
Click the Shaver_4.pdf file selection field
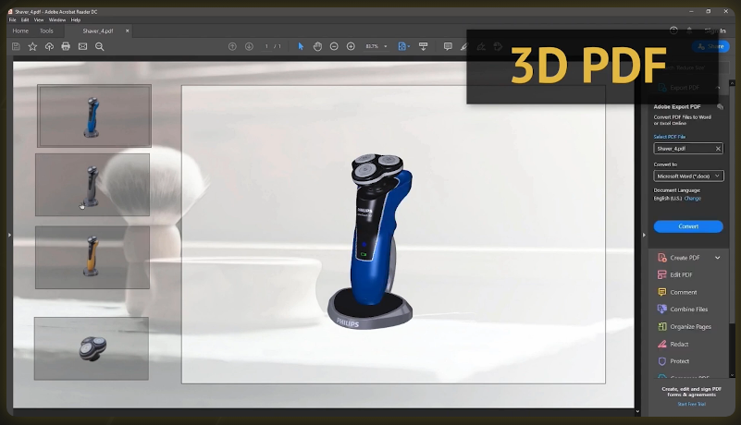pyautogui.click(x=688, y=149)
